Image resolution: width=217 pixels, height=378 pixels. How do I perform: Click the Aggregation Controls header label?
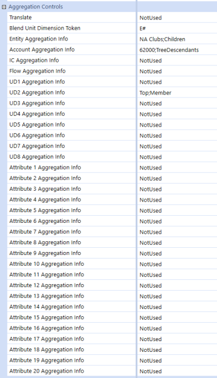click(36, 7)
